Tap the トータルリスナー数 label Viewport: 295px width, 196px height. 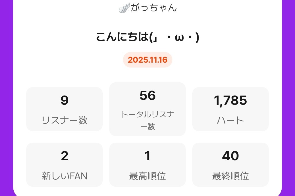click(x=147, y=120)
